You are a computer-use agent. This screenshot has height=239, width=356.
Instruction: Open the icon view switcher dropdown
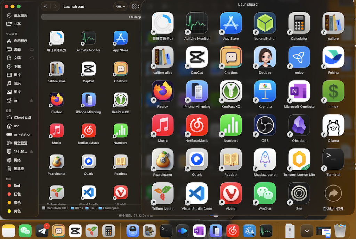(x=135, y=6)
